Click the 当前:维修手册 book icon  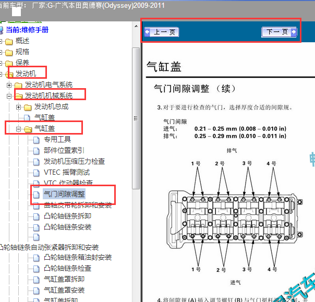point(2,30)
